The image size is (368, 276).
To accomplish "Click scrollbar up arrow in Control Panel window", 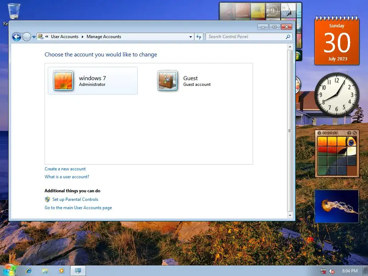I will [290, 47].
